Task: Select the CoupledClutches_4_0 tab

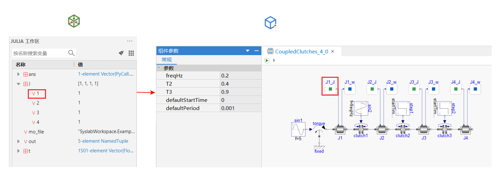Action: 301,52
